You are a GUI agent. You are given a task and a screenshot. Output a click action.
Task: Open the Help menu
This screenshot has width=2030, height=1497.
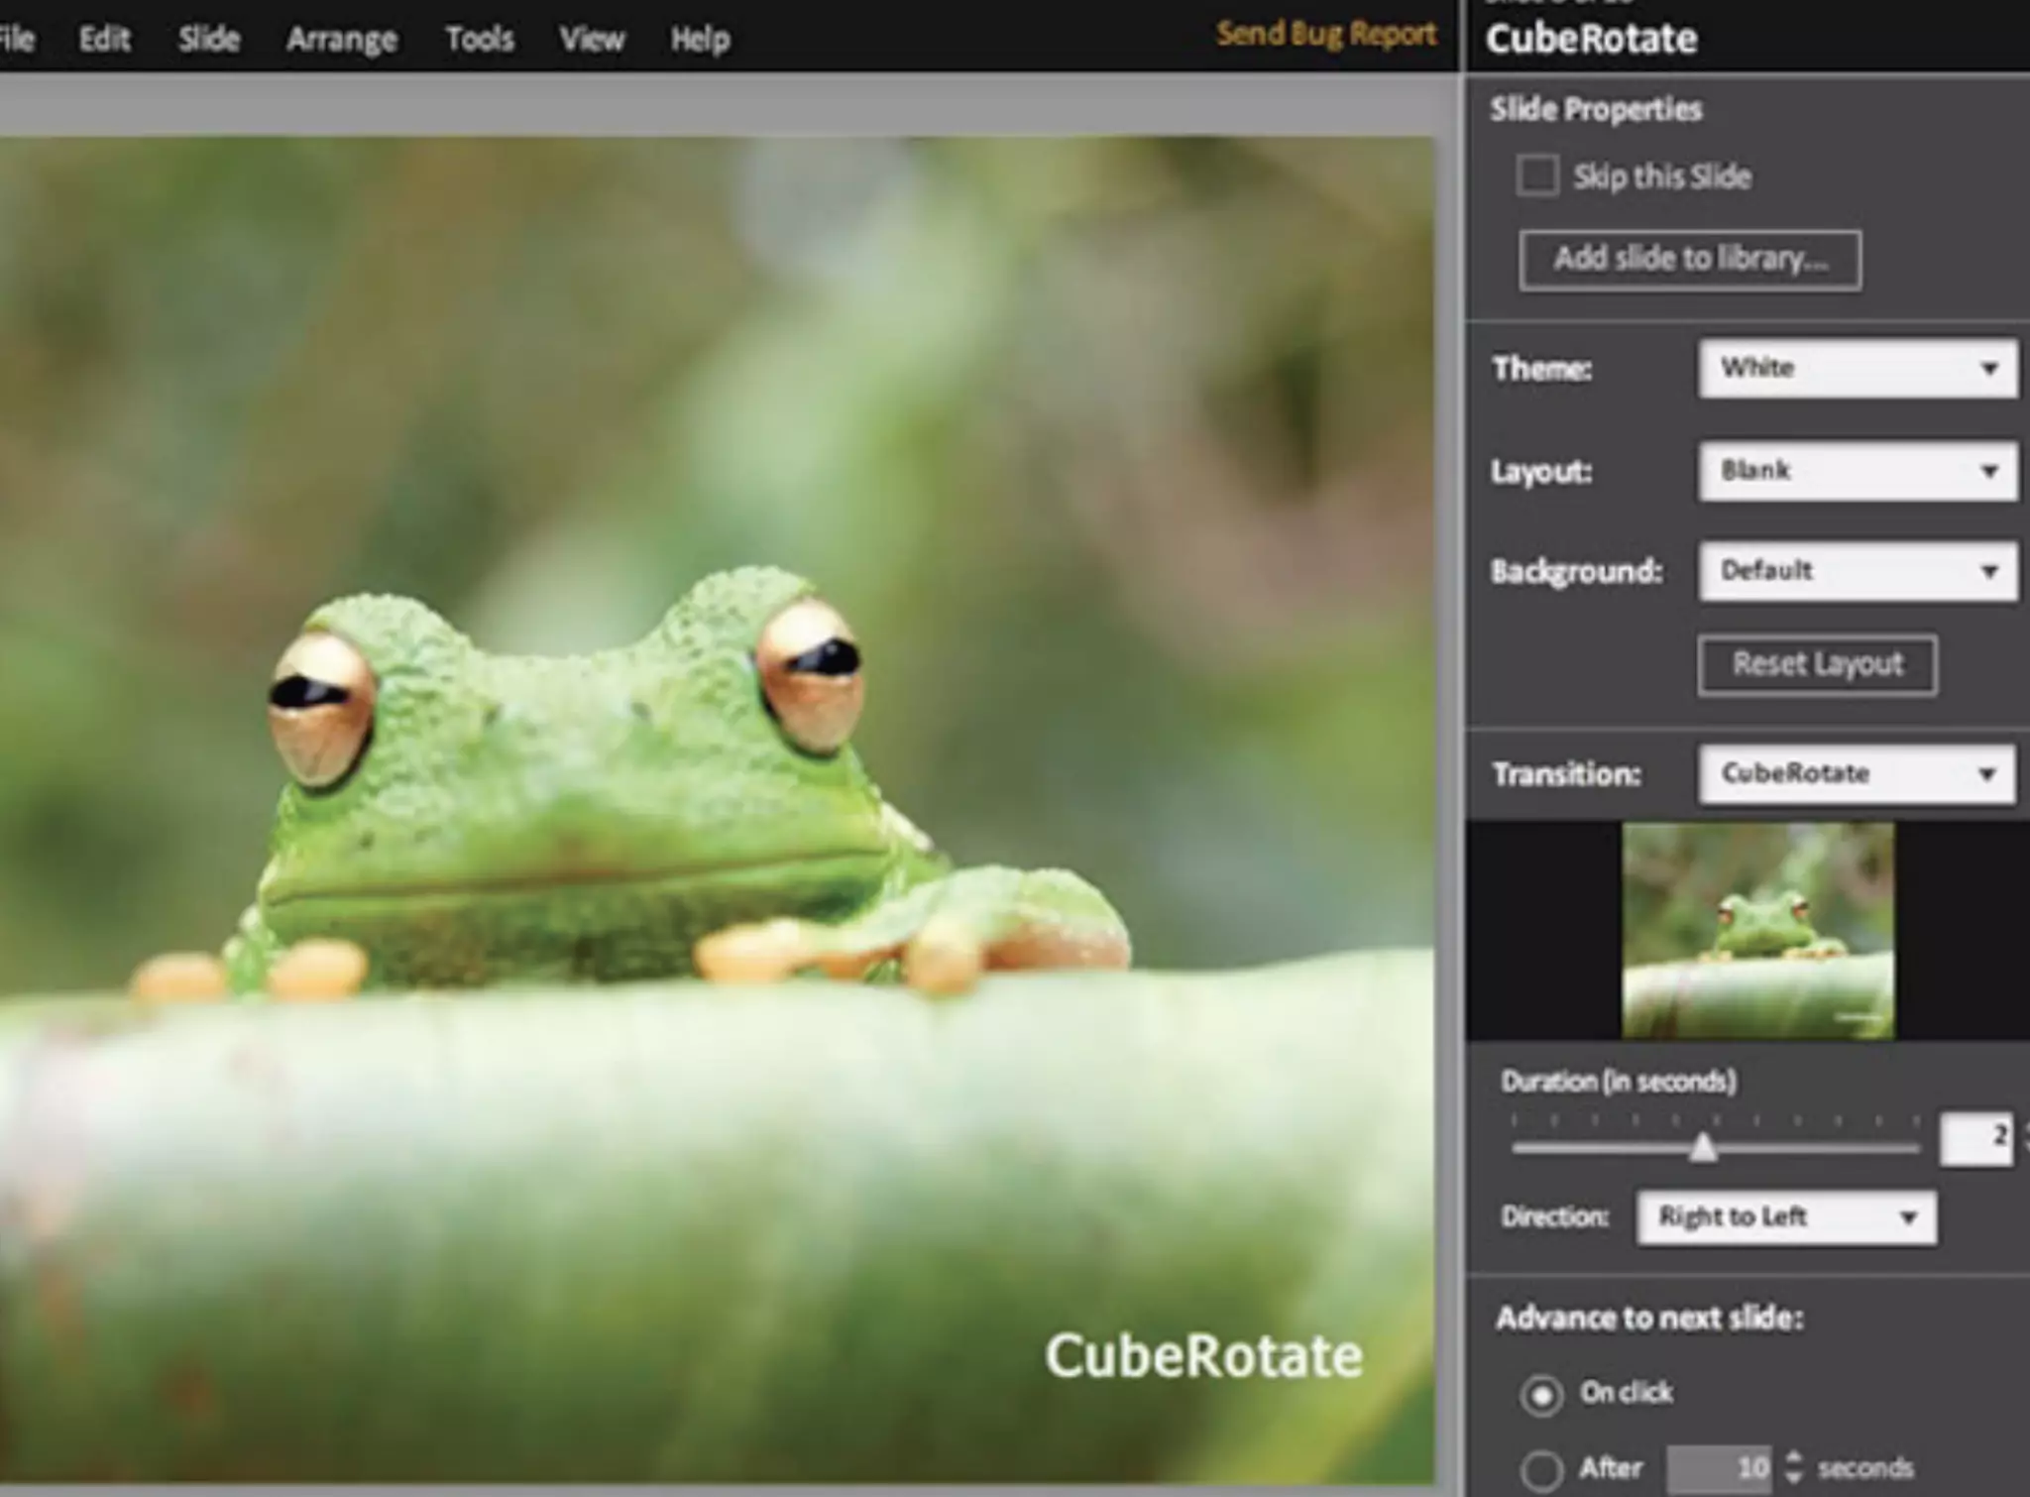[x=700, y=39]
